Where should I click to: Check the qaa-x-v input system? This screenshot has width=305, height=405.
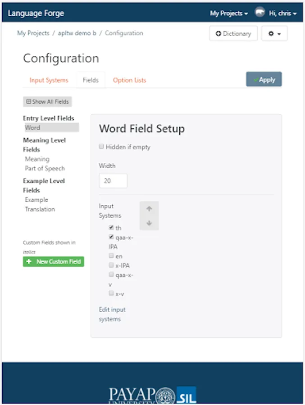111,274
